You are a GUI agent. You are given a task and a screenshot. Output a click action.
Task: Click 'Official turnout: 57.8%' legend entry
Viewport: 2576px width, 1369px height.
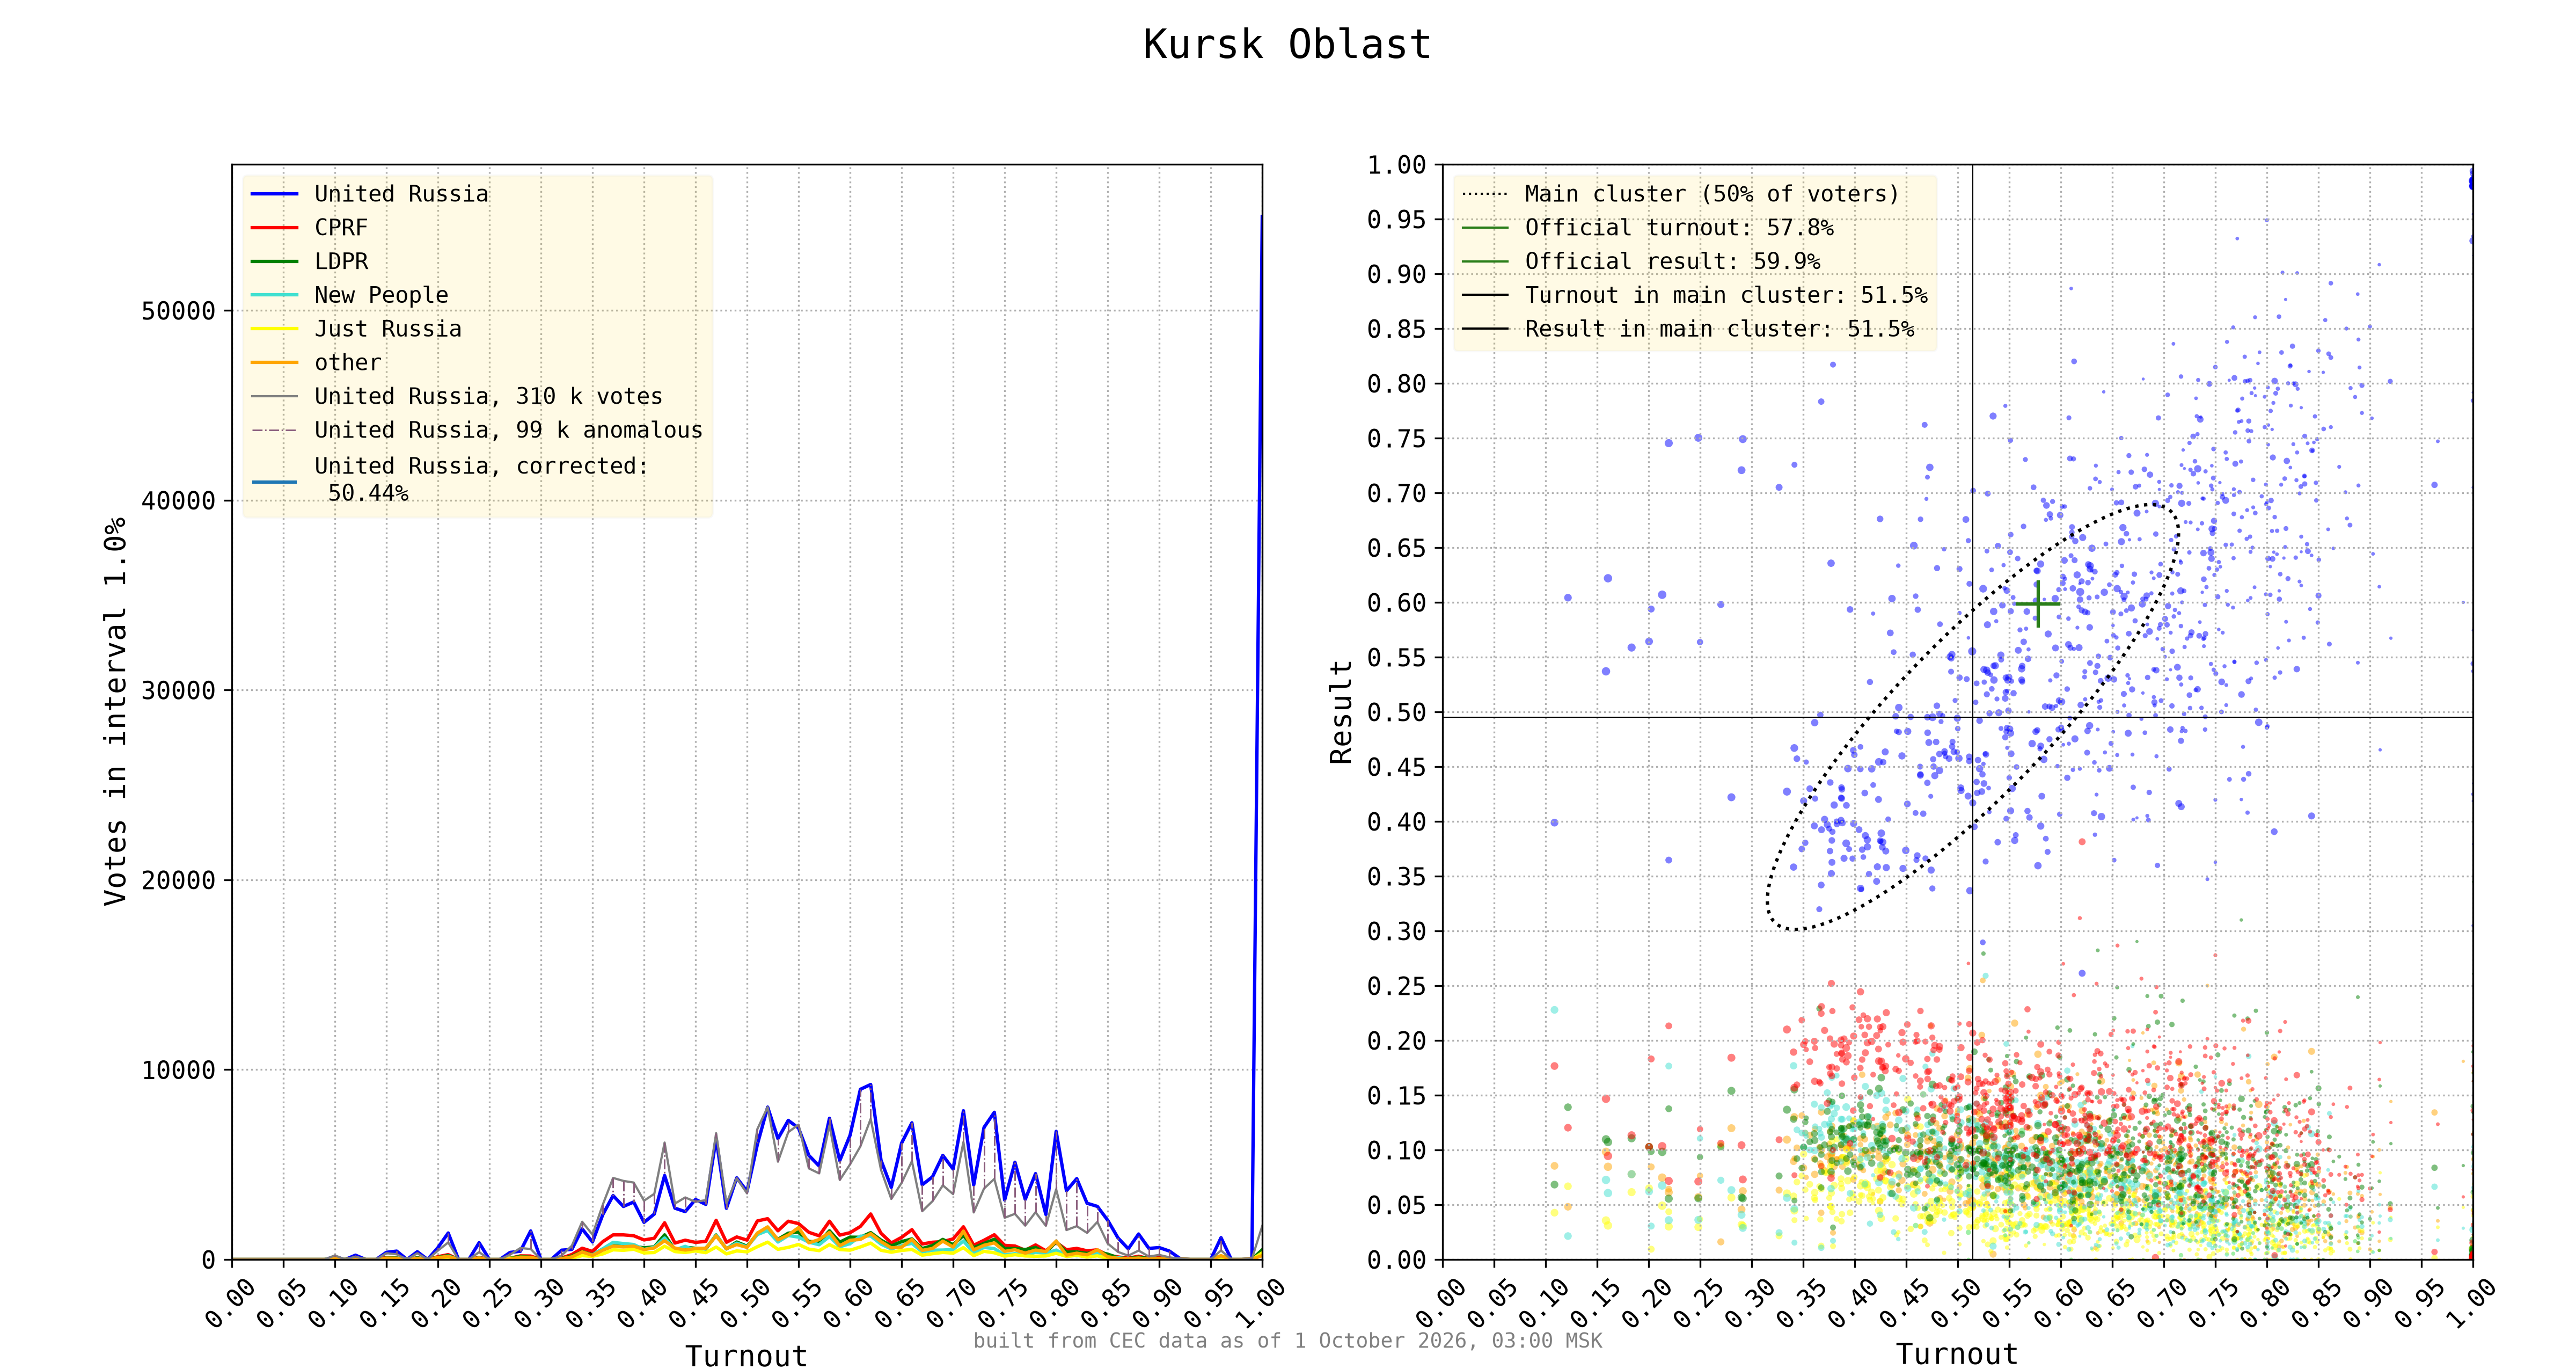tap(1648, 228)
